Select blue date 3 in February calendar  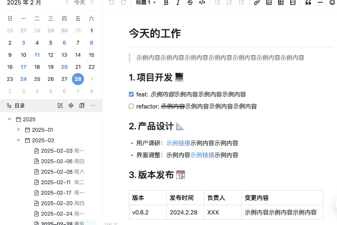point(24,43)
